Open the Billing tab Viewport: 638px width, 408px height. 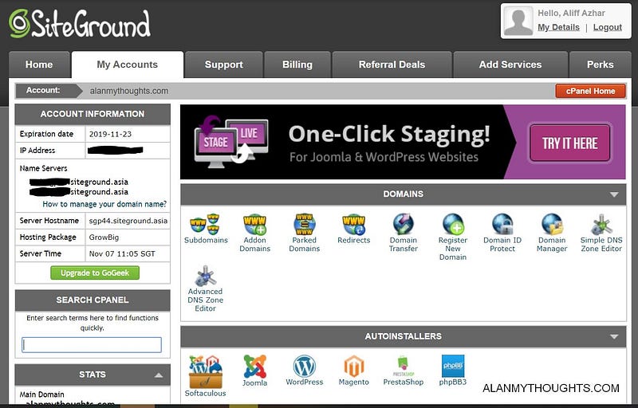coord(297,65)
